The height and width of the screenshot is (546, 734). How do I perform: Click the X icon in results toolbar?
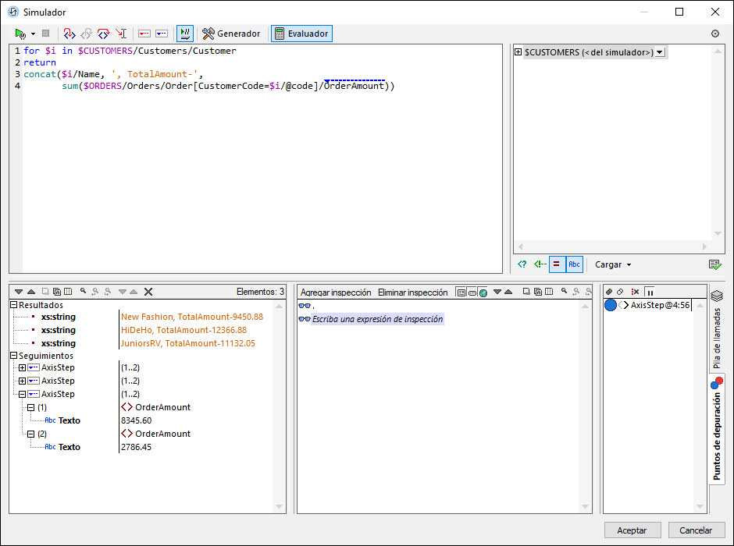pyautogui.click(x=148, y=292)
